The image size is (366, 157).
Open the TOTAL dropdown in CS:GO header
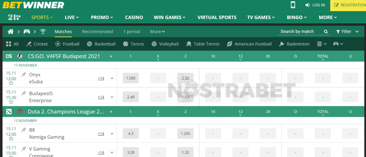coord(323,57)
